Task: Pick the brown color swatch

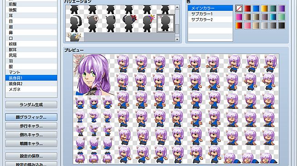Action: [247, 17]
